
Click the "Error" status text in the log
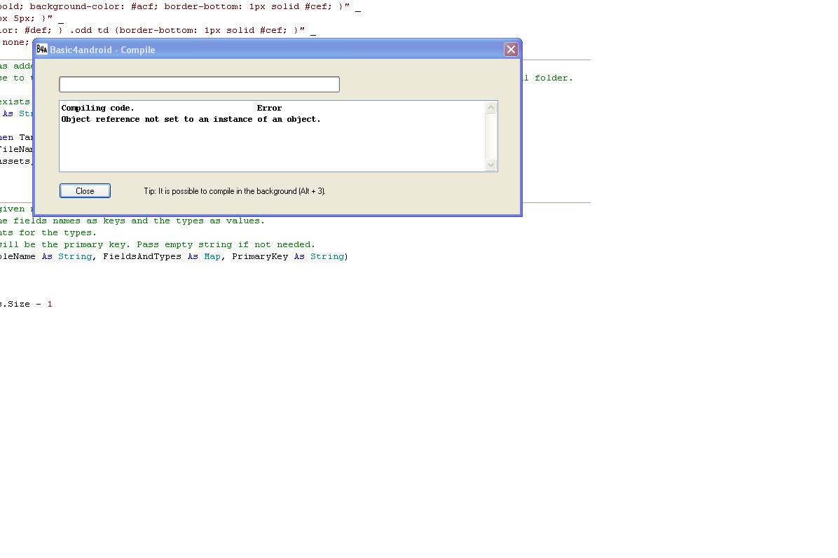click(x=269, y=109)
